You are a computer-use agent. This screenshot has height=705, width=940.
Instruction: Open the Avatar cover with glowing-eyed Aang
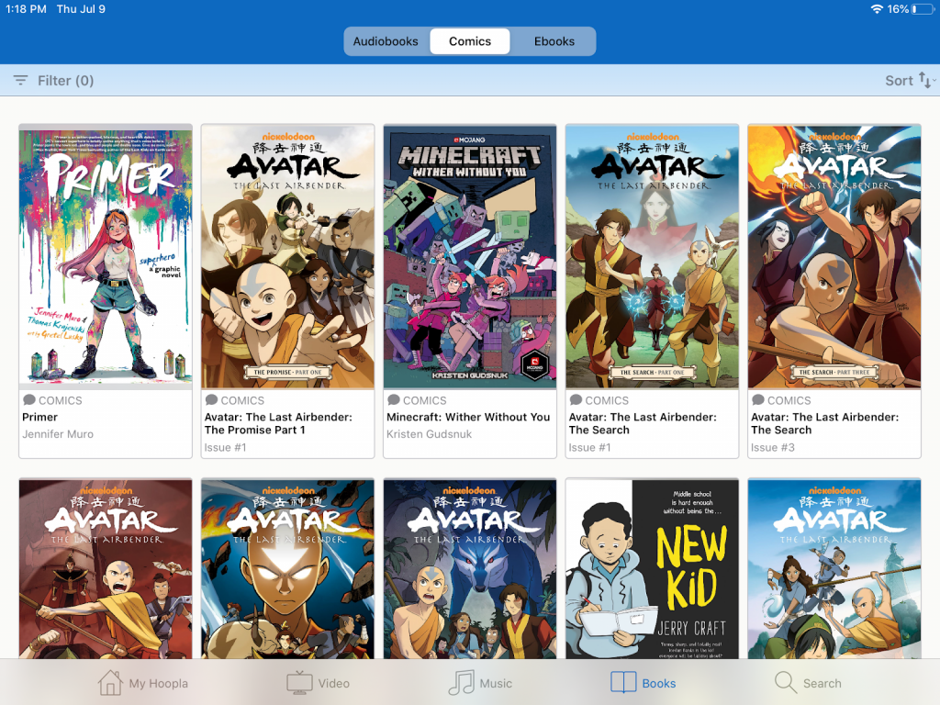coord(287,569)
